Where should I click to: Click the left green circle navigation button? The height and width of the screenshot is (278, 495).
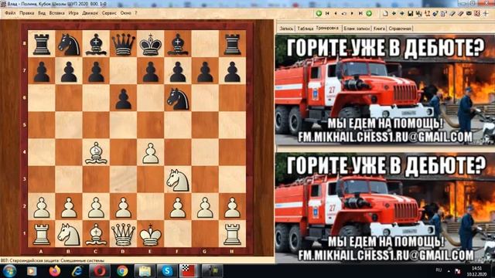coord(319,13)
